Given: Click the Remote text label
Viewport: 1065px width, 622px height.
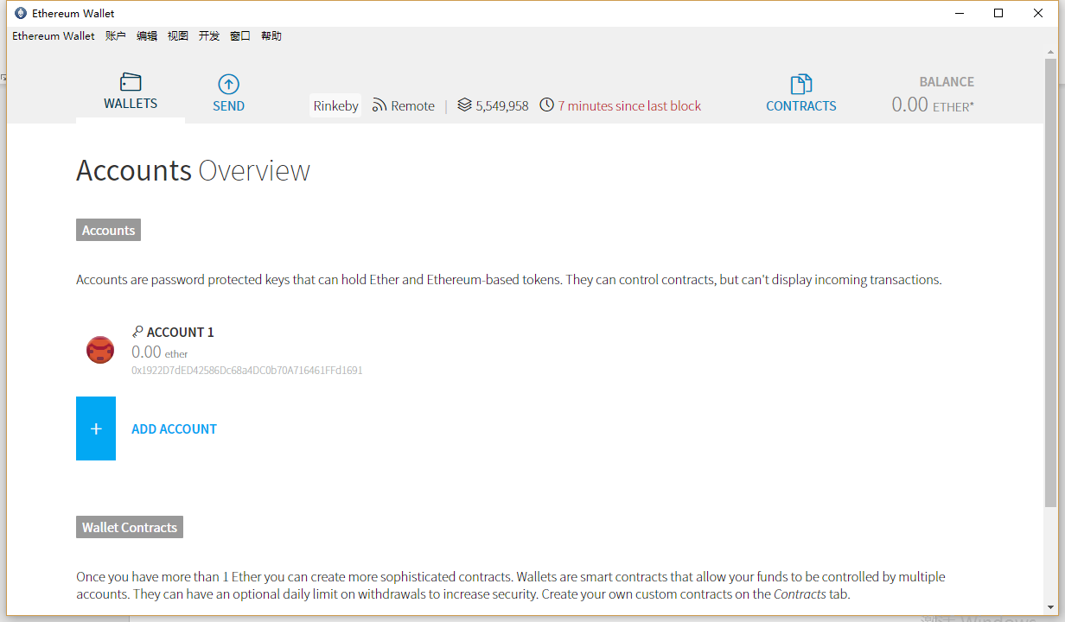Looking at the screenshot, I should pos(412,106).
